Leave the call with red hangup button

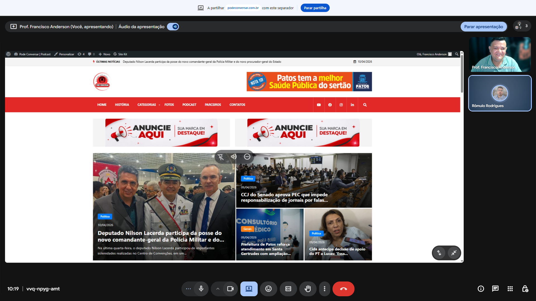coord(343,289)
